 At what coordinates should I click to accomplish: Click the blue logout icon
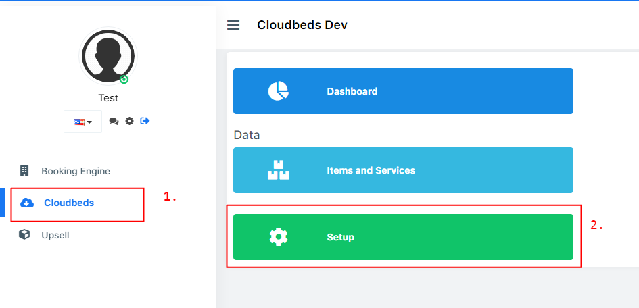[x=145, y=121]
